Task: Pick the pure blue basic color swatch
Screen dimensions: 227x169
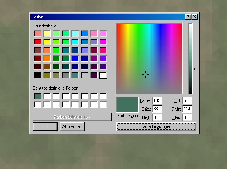Action: click(75, 58)
